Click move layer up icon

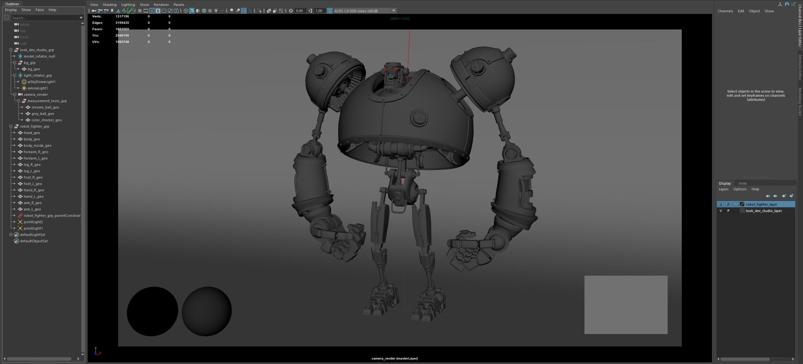[x=768, y=196]
